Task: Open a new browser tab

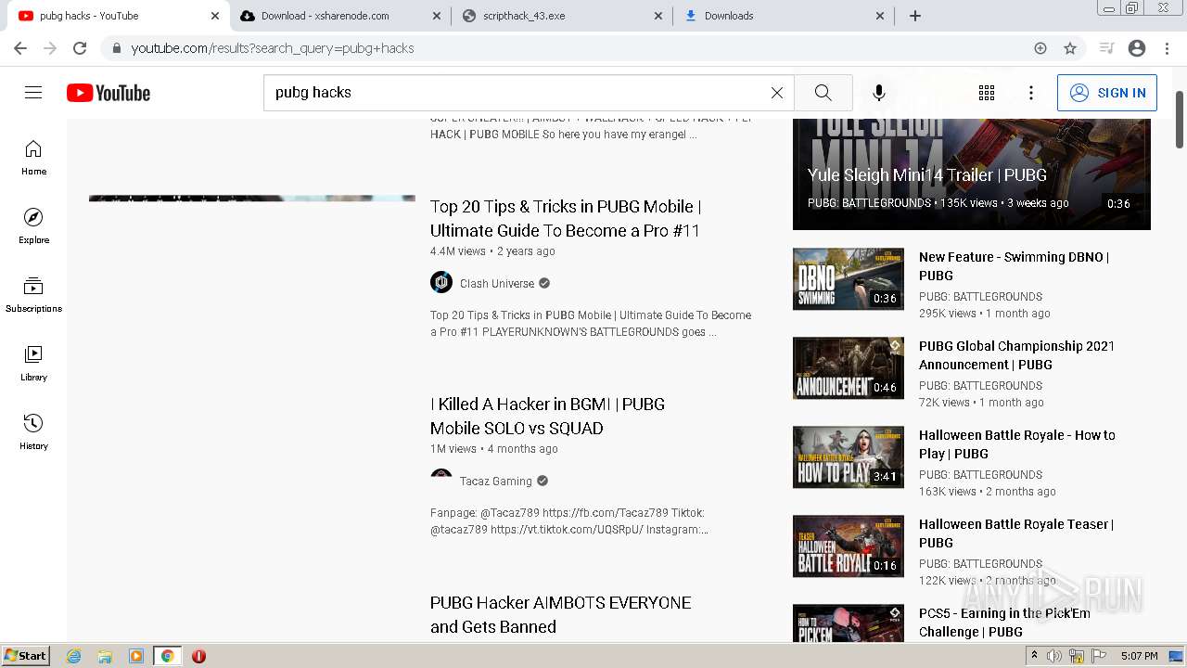Action: point(915,16)
